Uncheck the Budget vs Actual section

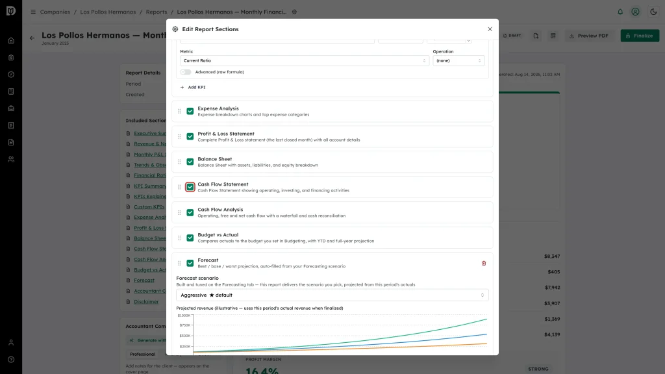[x=190, y=238]
